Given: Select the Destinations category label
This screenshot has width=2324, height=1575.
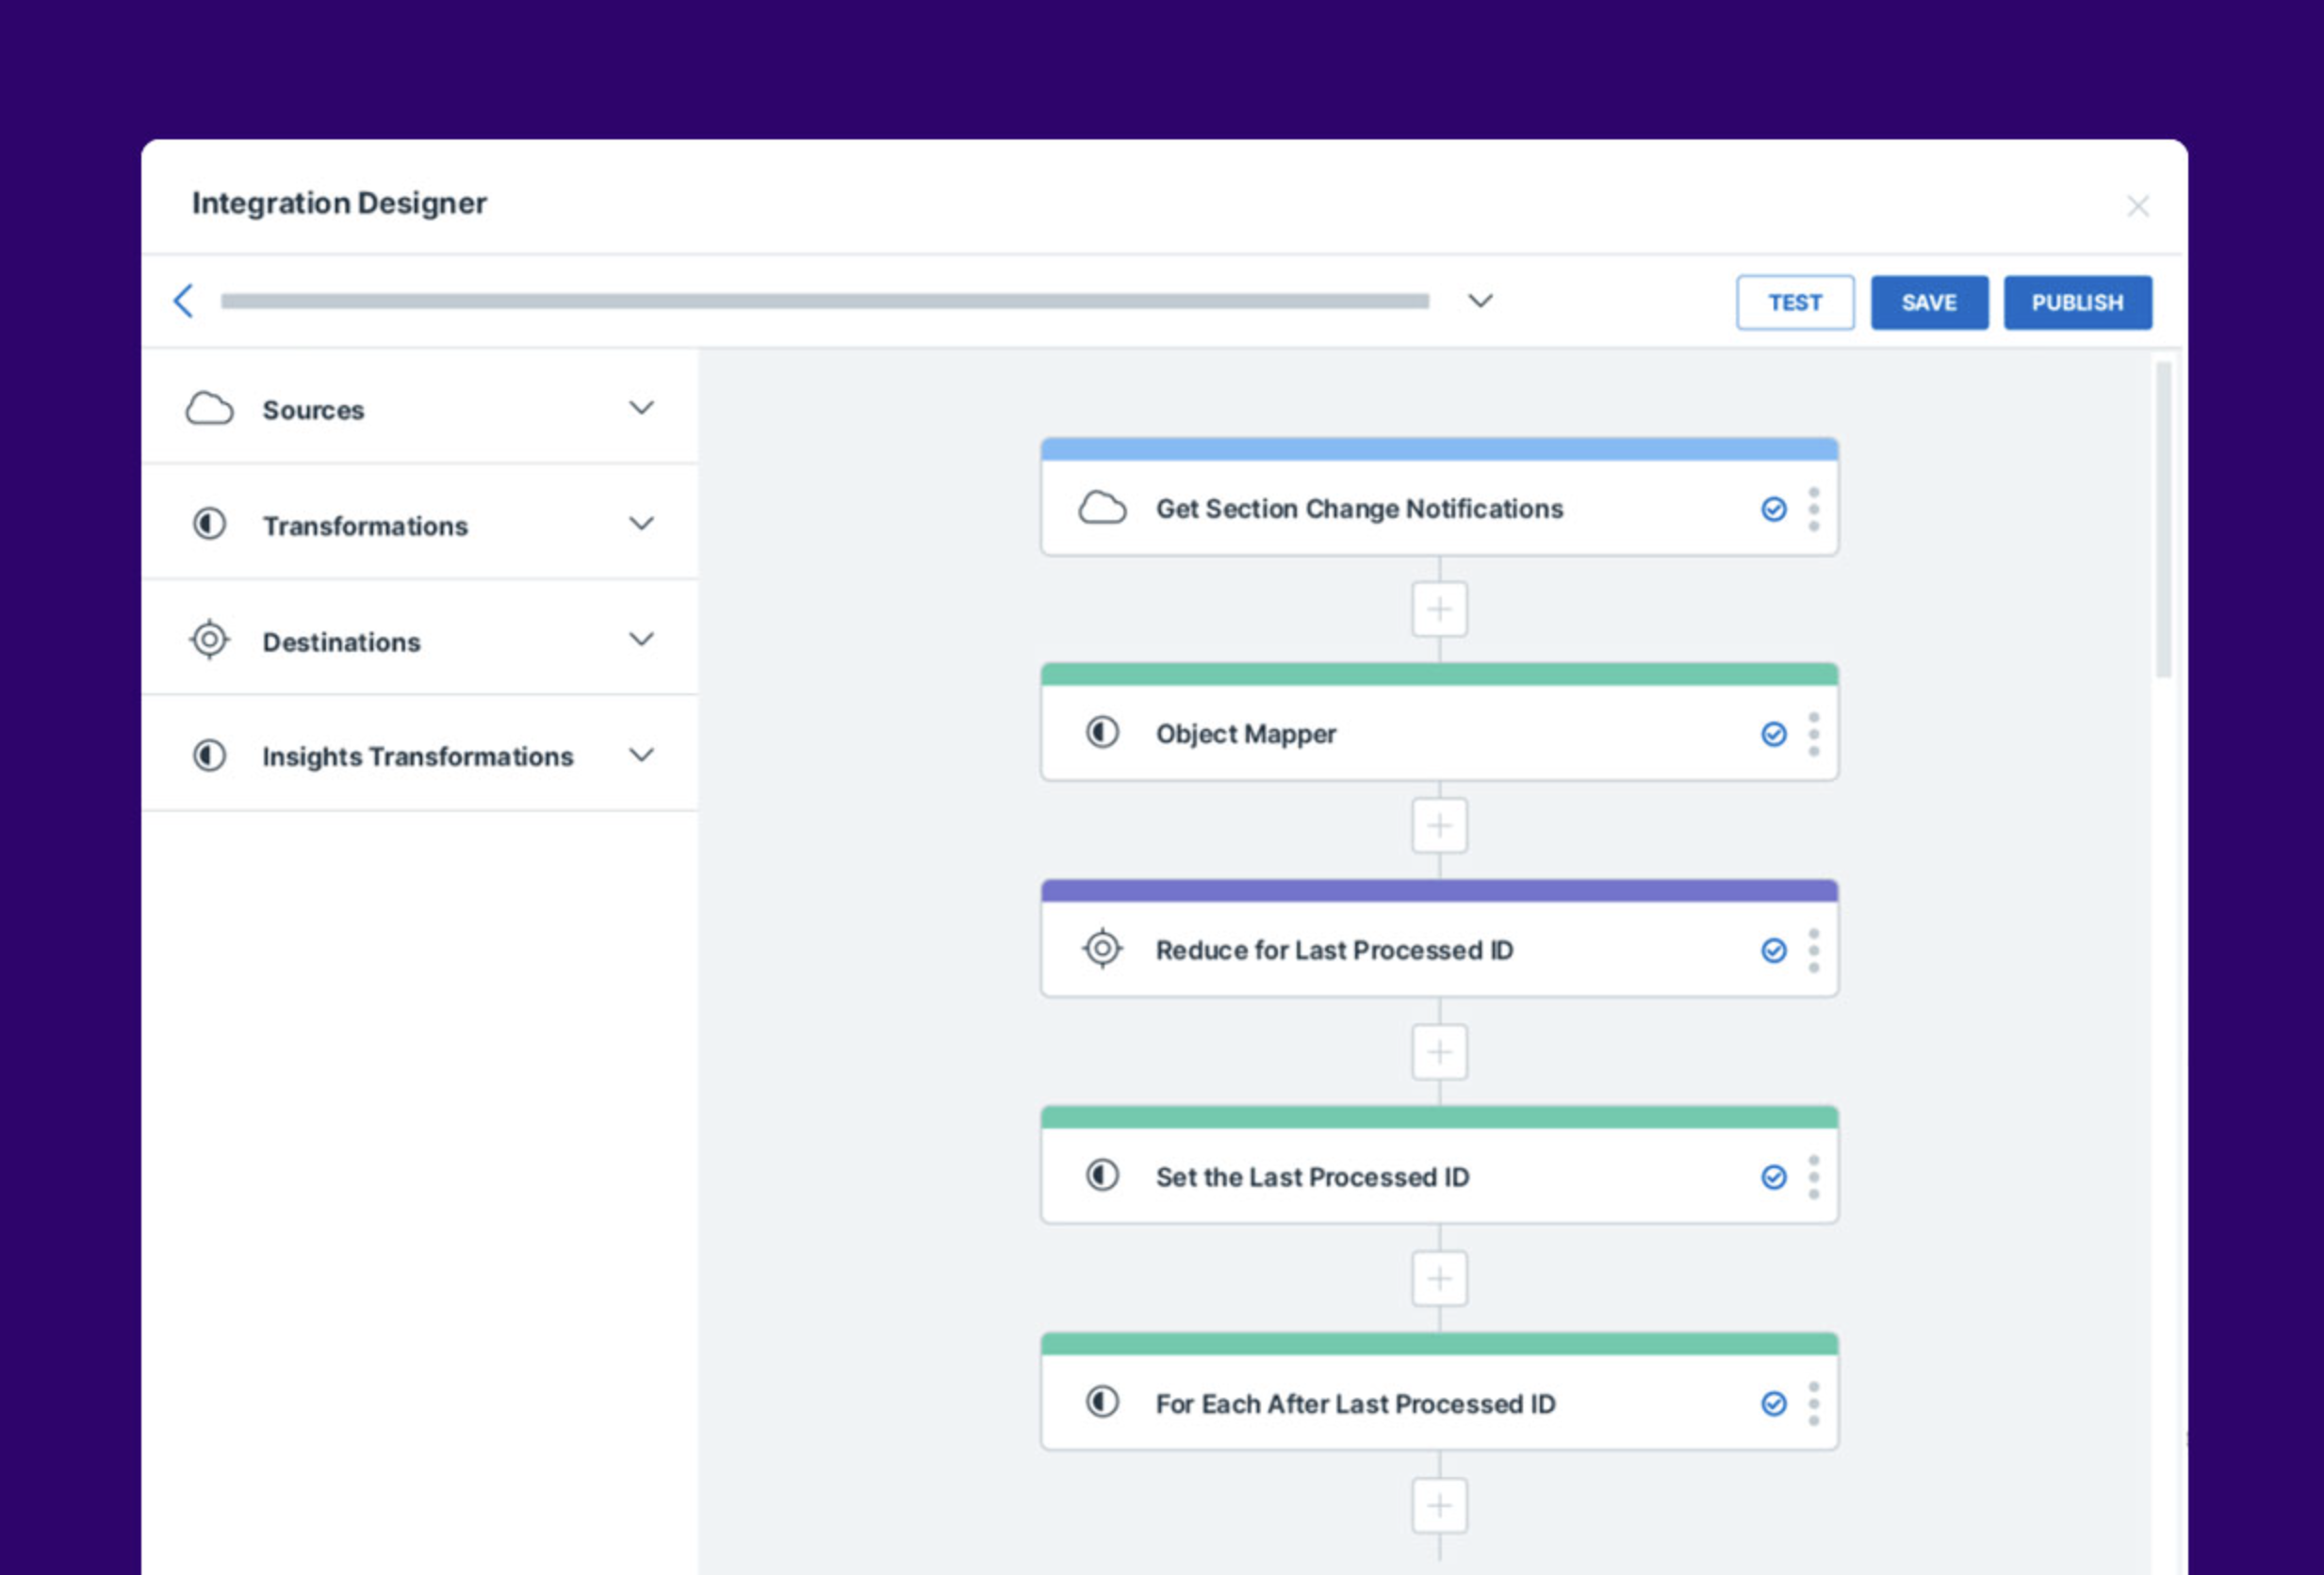Looking at the screenshot, I should pos(341,641).
